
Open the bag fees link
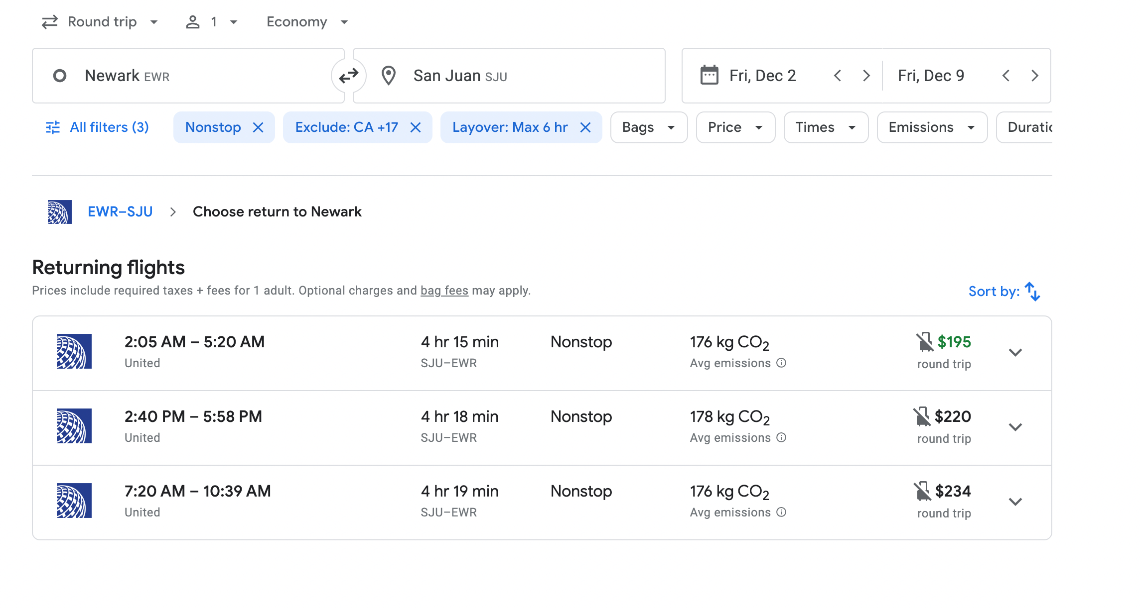[x=444, y=291]
